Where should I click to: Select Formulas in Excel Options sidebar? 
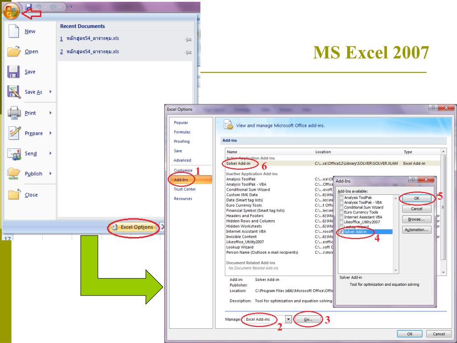tap(182, 132)
